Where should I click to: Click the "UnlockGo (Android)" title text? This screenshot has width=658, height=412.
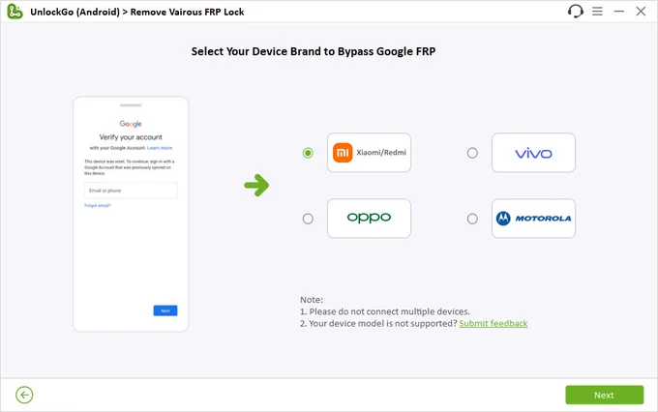[x=75, y=12]
